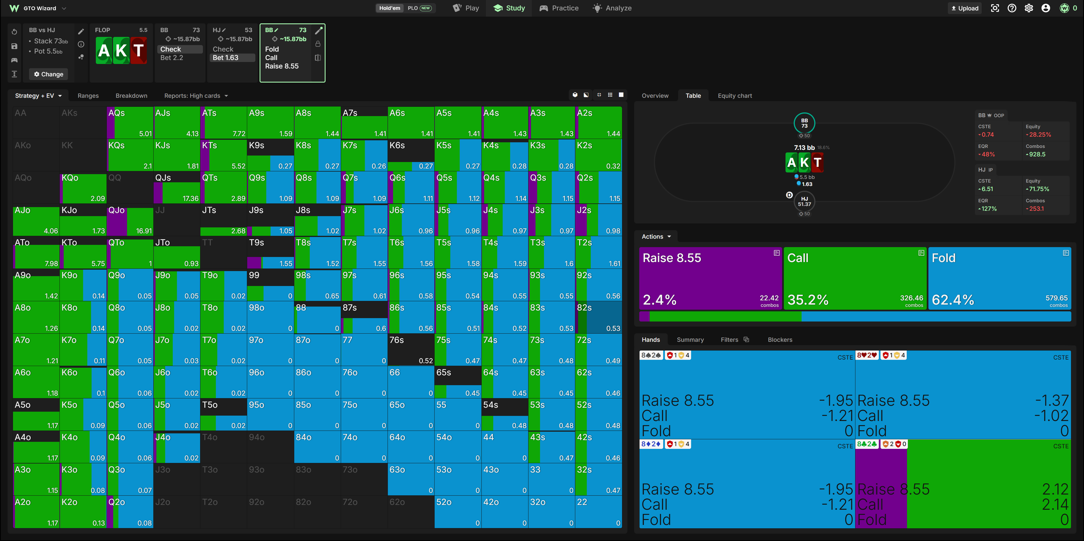The height and width of the screenshot is (541, 1084).
Task: Open the help question mark icon
Action: pyautogui.click(x=1012, y=8)
